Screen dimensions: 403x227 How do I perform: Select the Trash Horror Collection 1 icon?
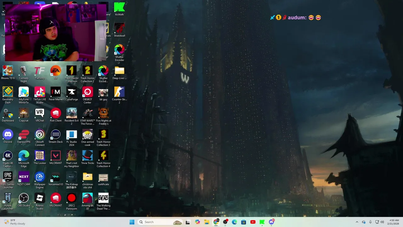pos(71,74)
